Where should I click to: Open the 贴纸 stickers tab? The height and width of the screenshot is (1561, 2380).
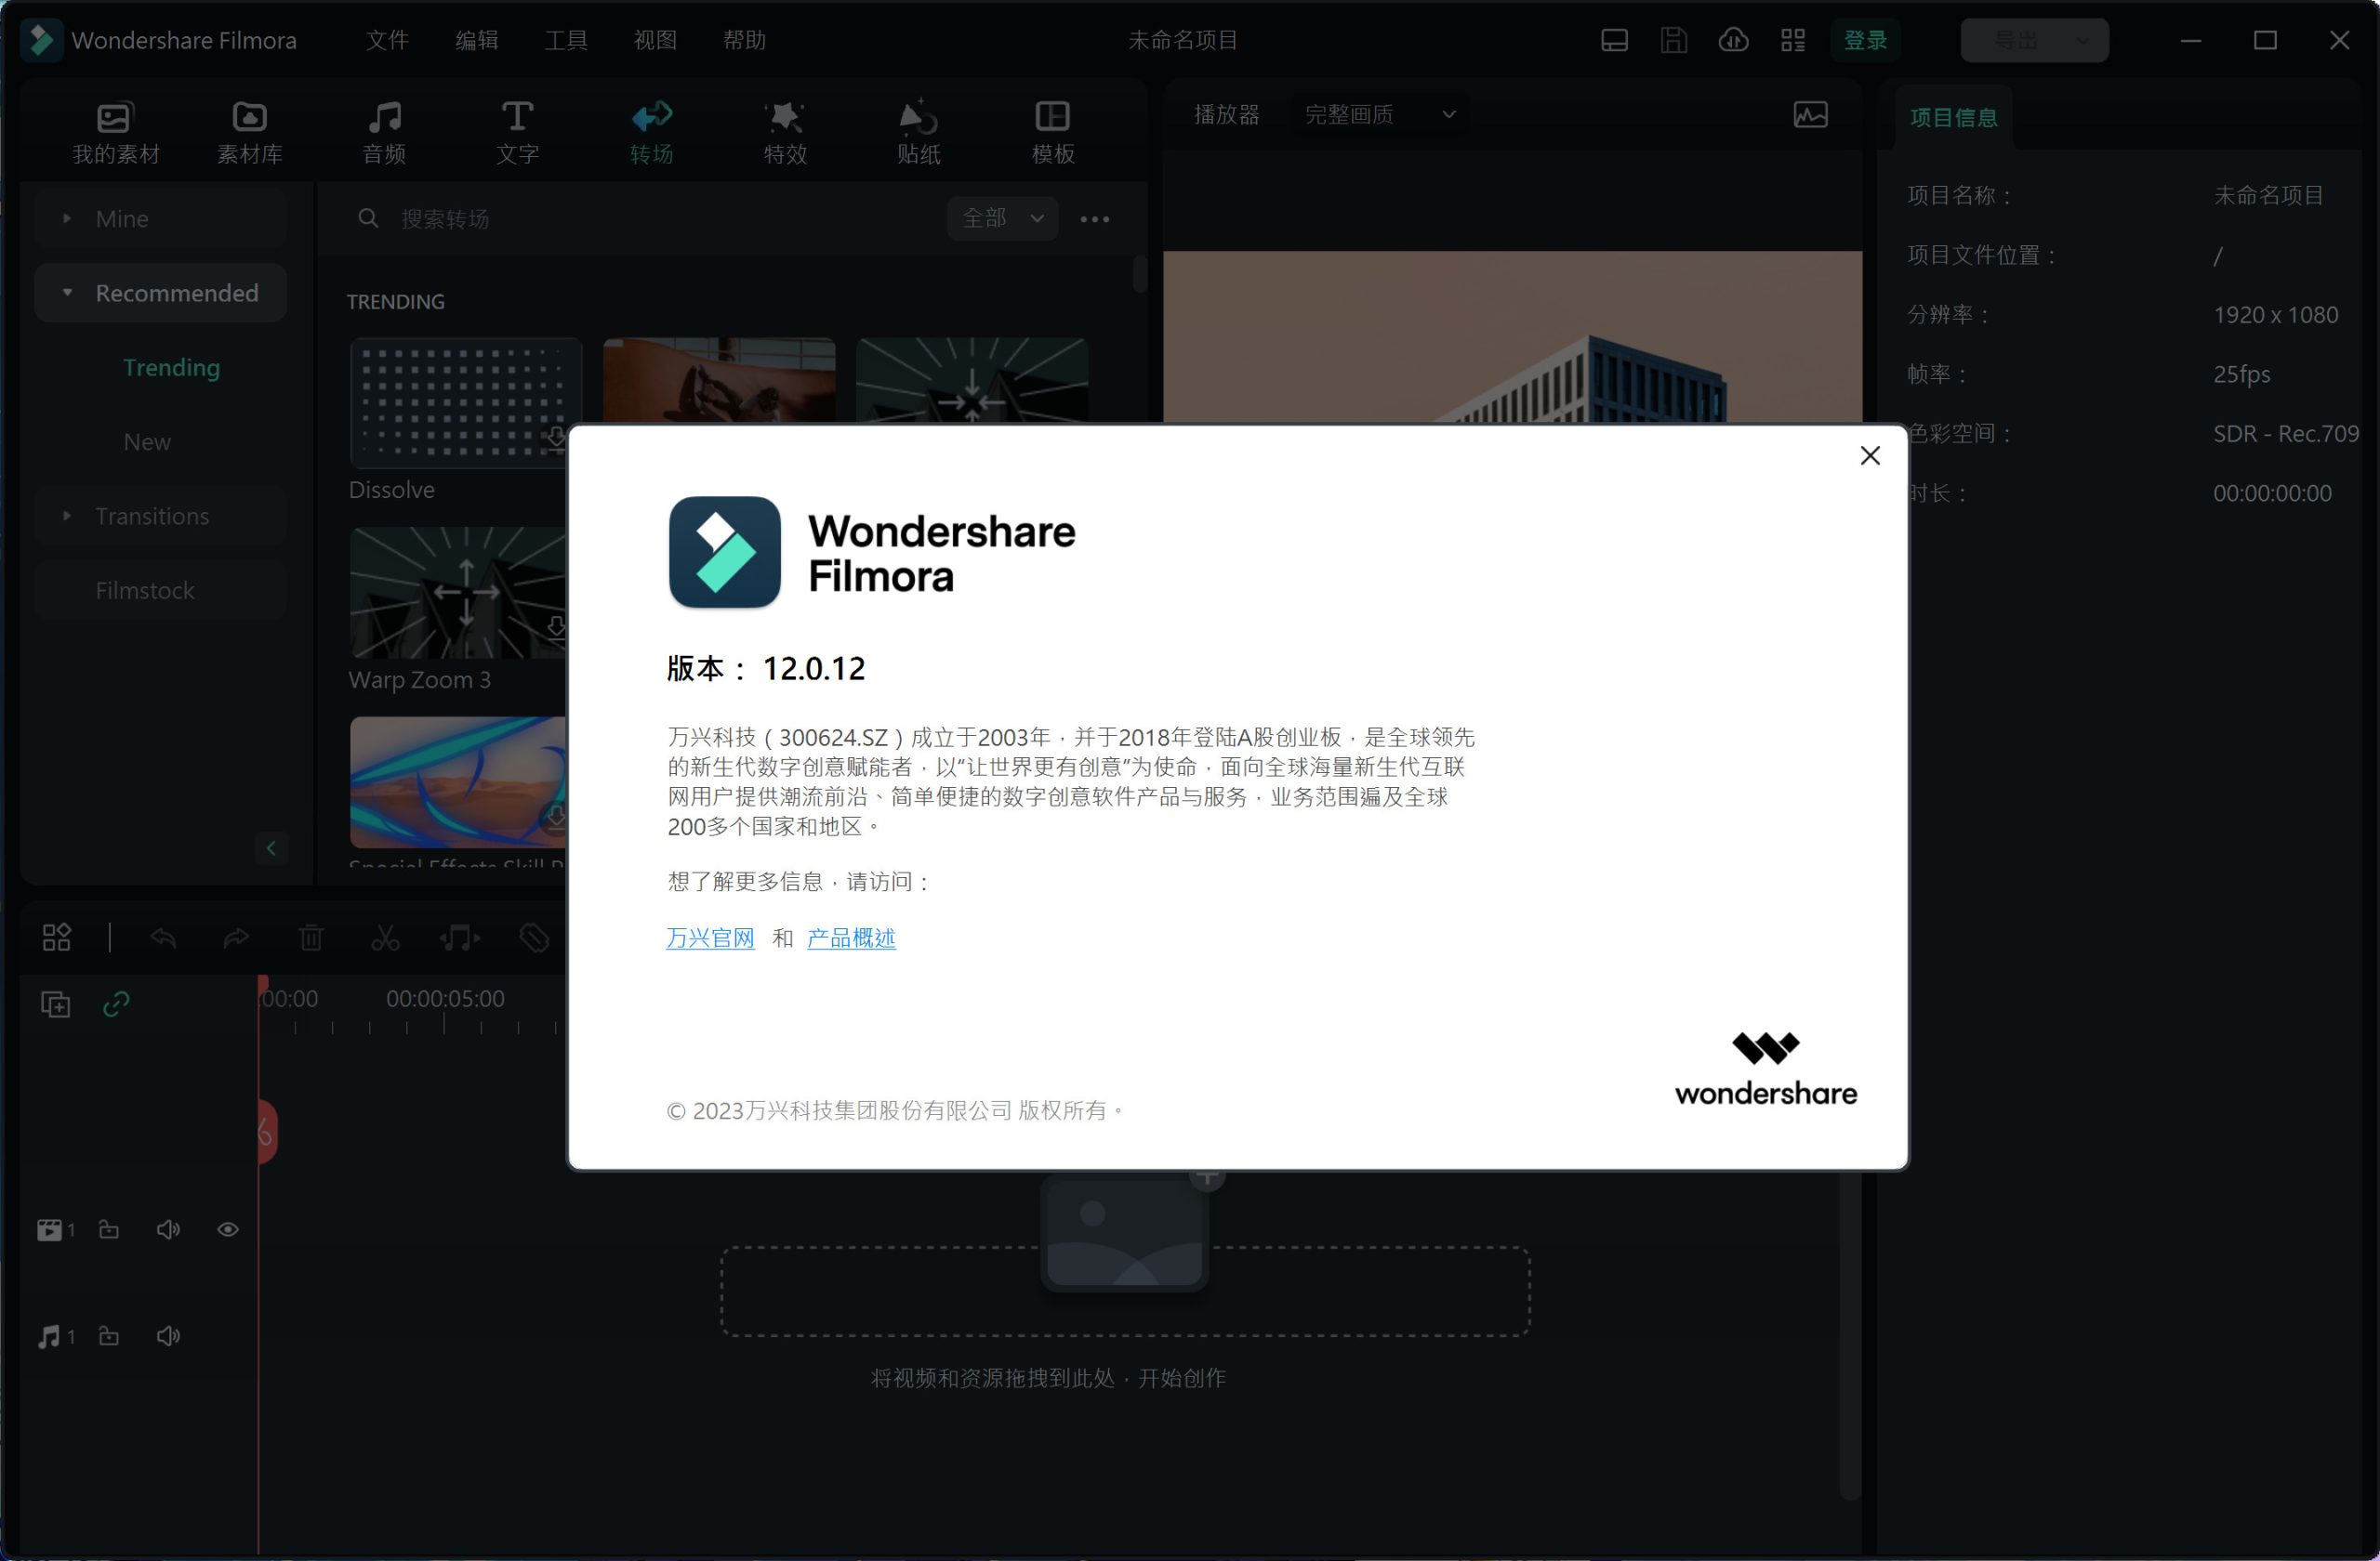point(918,133)
